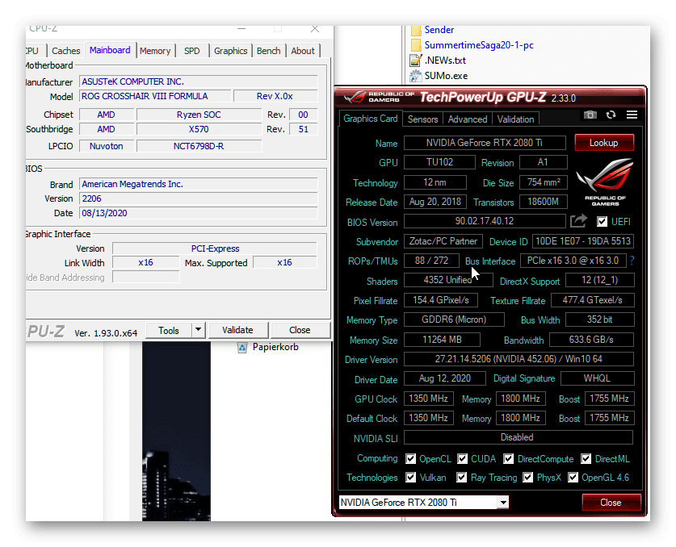Click the GPU Name field

485,143
